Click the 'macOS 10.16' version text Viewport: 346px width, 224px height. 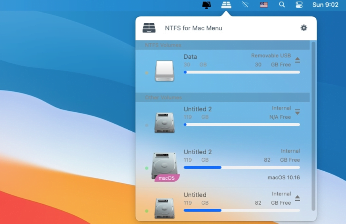point(283,177)
